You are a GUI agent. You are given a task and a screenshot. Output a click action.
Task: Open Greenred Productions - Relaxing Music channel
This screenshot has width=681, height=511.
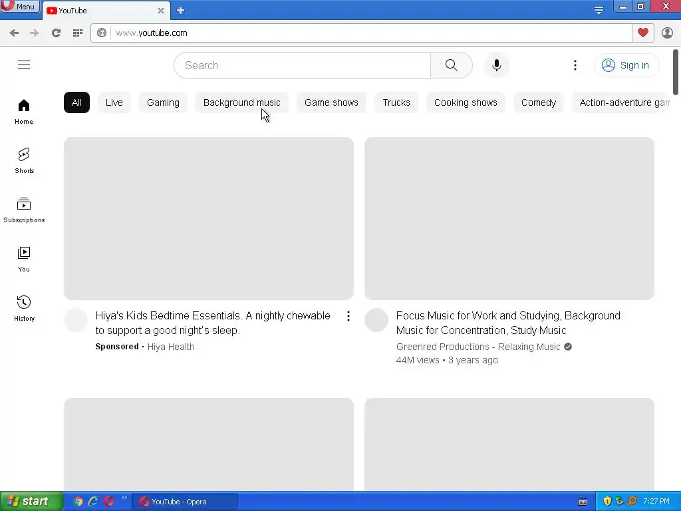tap(478, 347)
